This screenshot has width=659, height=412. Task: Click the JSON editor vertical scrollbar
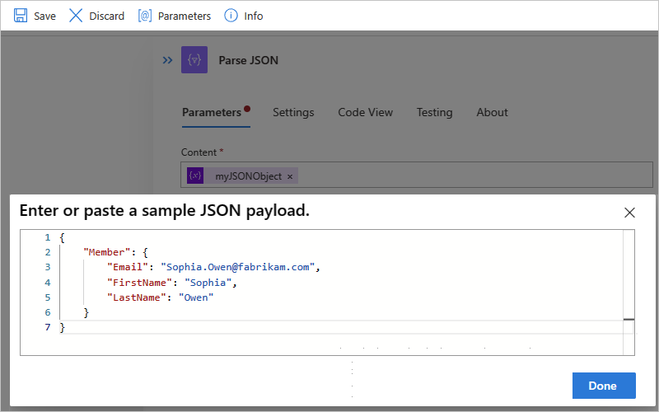pyautogui.click(x=629, y=280)
